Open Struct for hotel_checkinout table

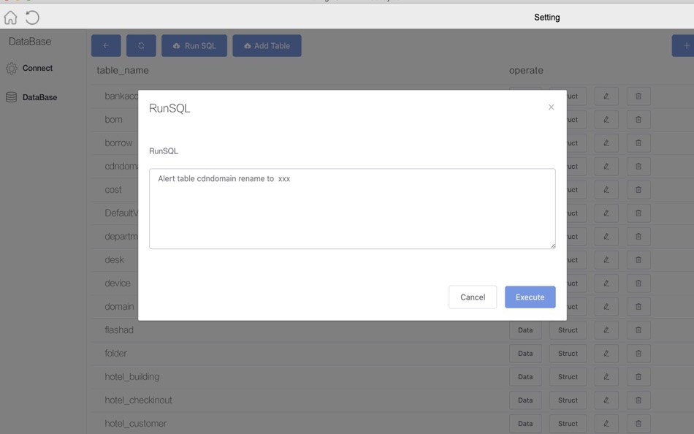click(x=568, y=400)
